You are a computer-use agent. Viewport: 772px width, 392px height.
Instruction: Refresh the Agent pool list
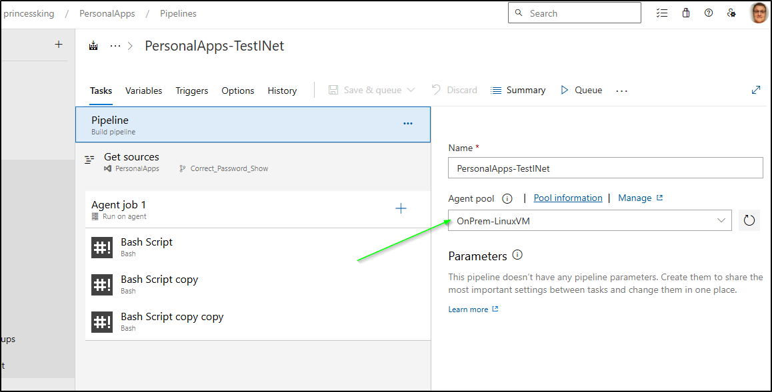coord(749,220)
